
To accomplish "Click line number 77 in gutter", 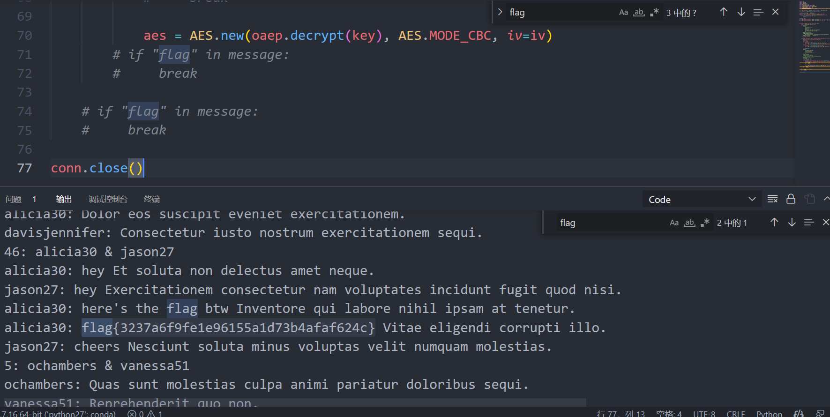I will coord(24,168).
